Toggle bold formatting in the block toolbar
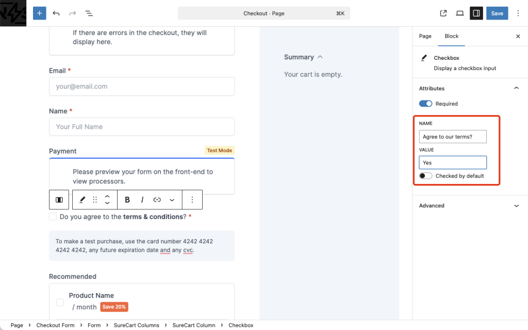Screen dimensions: 528x330 click(127, 200)
